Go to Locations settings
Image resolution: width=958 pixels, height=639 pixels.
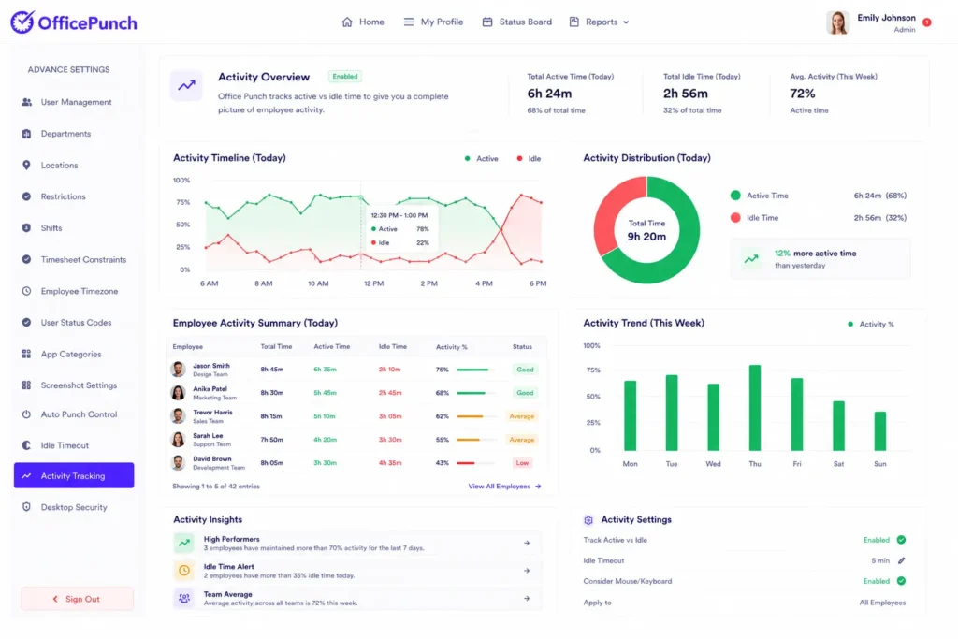(74, 165)
